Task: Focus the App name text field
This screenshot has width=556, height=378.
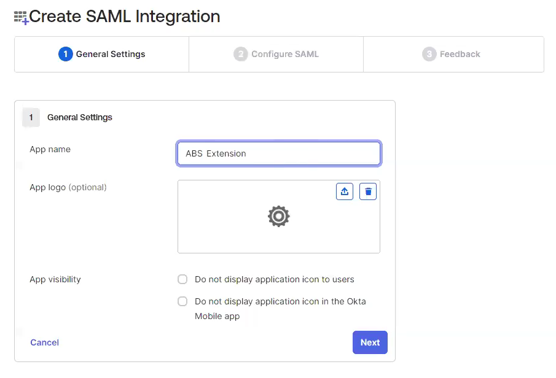Action: click(x=279, y=153)
